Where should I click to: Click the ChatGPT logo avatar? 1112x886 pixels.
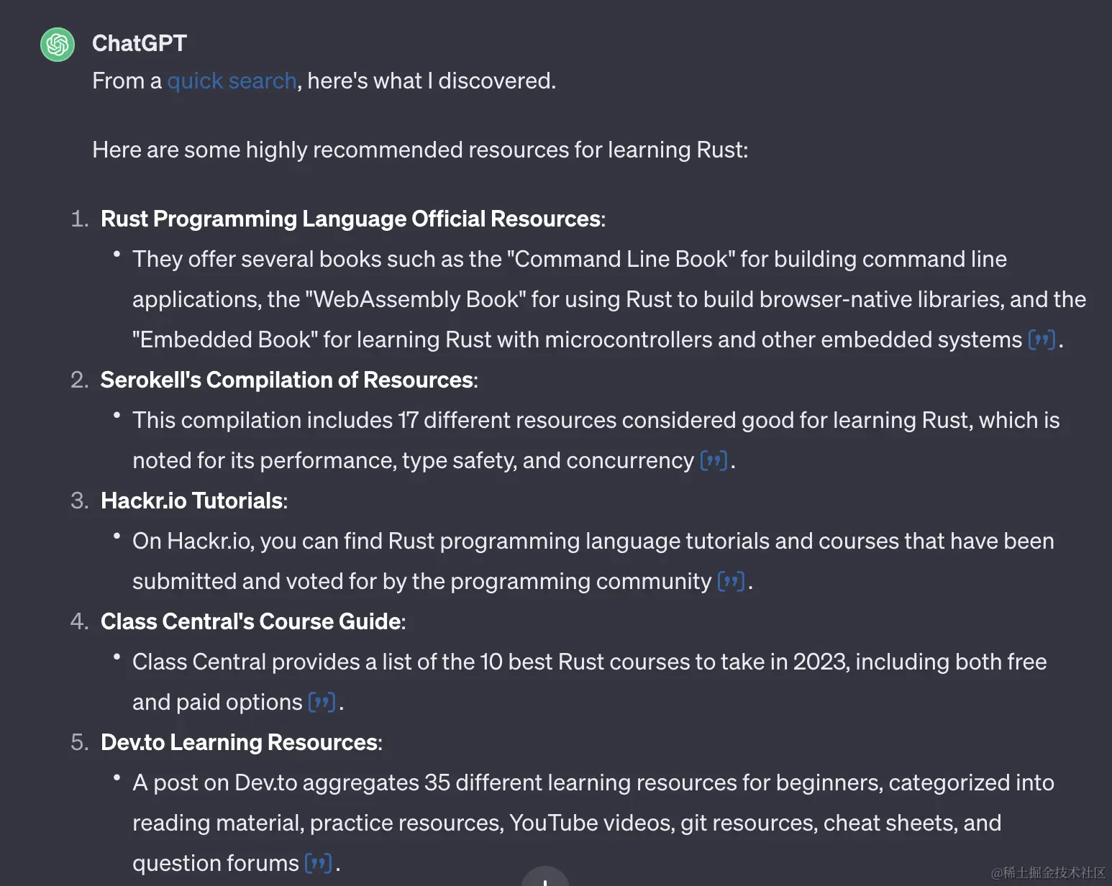[58, 45]
